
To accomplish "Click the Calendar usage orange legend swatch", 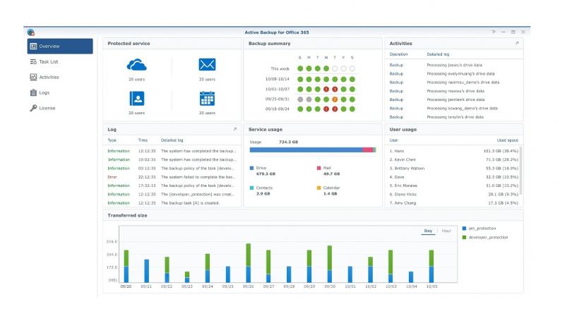I will 319,188.
